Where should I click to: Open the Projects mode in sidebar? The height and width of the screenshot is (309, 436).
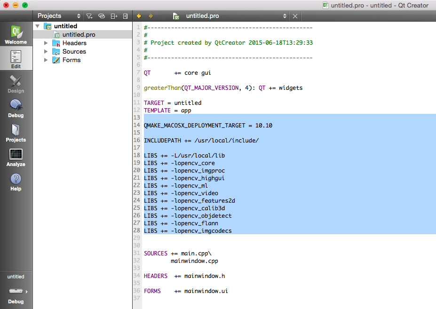coord(16,132)
